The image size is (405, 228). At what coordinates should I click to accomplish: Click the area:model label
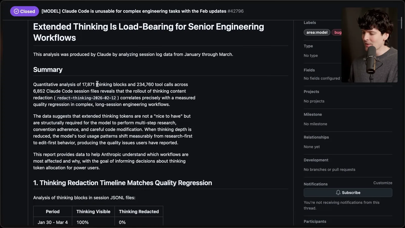pos(317,32)
